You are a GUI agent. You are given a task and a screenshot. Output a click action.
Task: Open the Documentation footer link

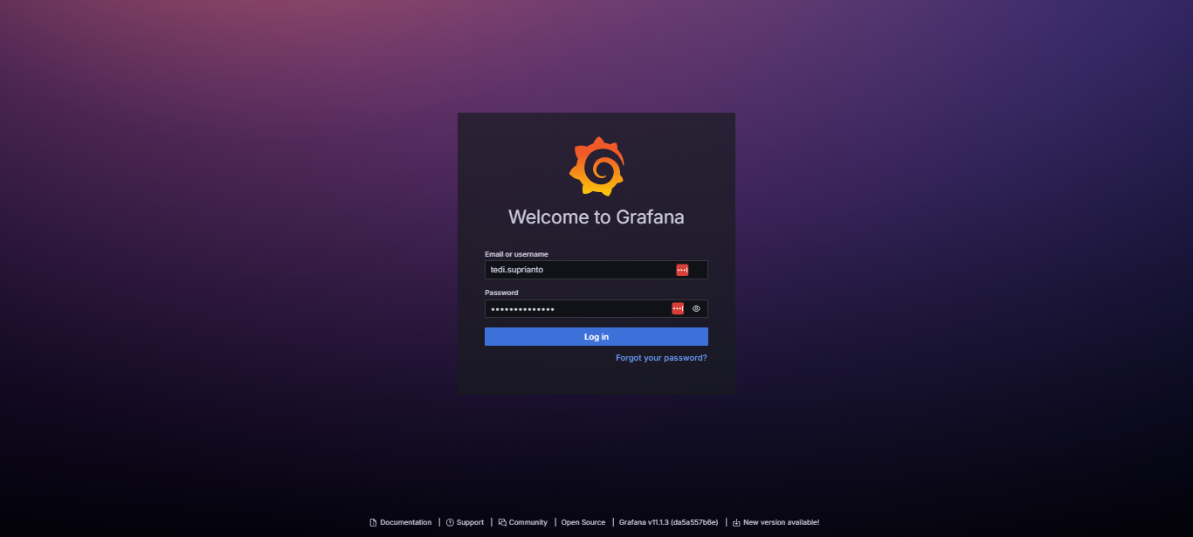(x=405, y=522)
